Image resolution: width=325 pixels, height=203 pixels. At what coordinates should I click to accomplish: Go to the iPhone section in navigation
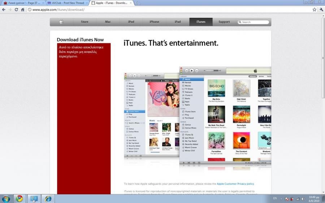tap(154, 22)
